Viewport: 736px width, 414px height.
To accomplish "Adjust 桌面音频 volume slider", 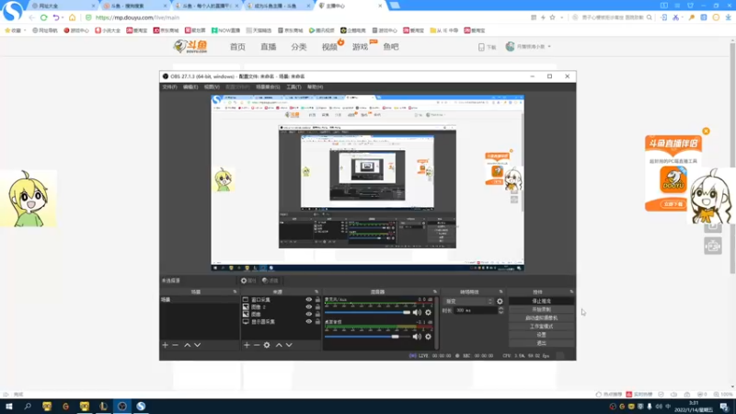I will click(x=368, y=337).
